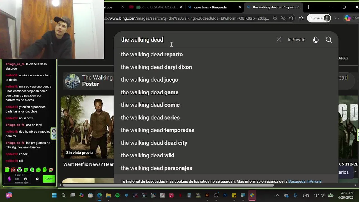
Task: Open emoji picker in chat message box
Action: coord(26,179)
